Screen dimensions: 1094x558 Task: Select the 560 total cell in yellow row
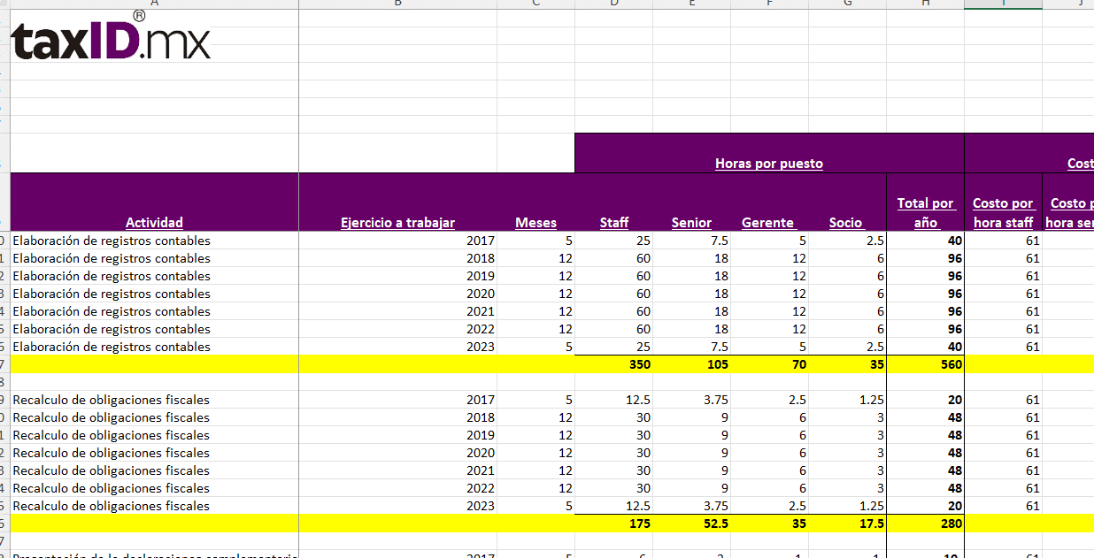point(925,364)
